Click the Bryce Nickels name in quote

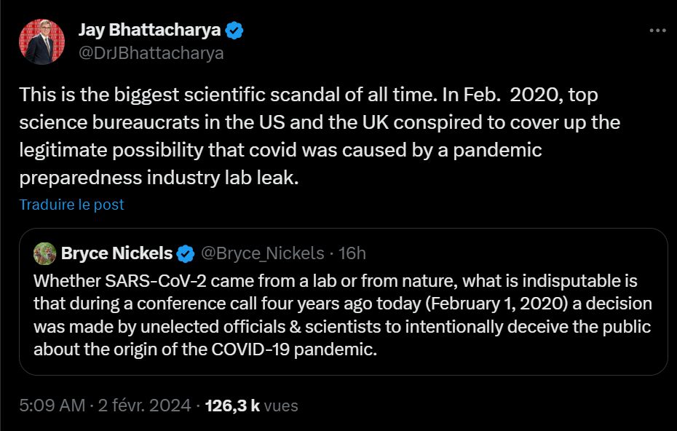116,253
